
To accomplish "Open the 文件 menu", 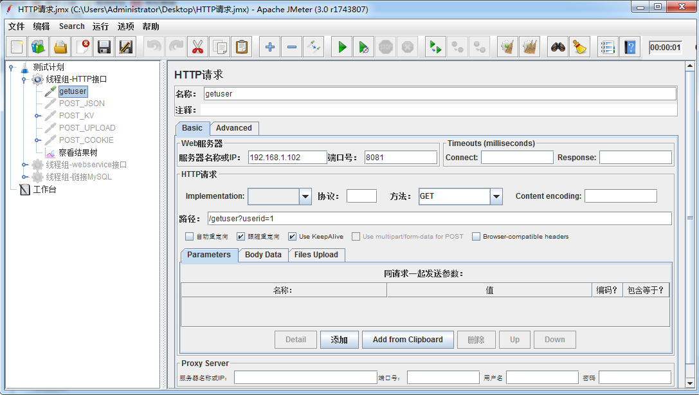I will [x=17, y=26].
